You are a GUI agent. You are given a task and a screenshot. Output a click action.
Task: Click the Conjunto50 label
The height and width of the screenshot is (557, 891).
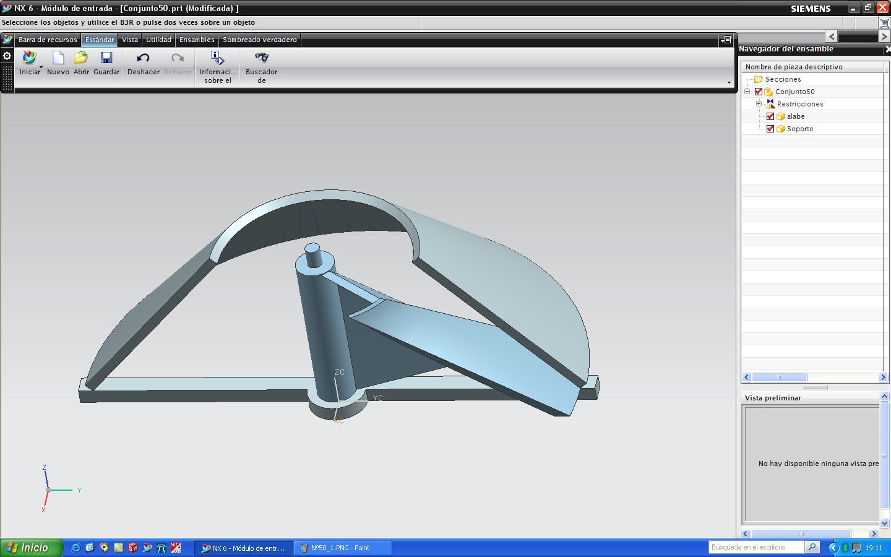point(794,92)
